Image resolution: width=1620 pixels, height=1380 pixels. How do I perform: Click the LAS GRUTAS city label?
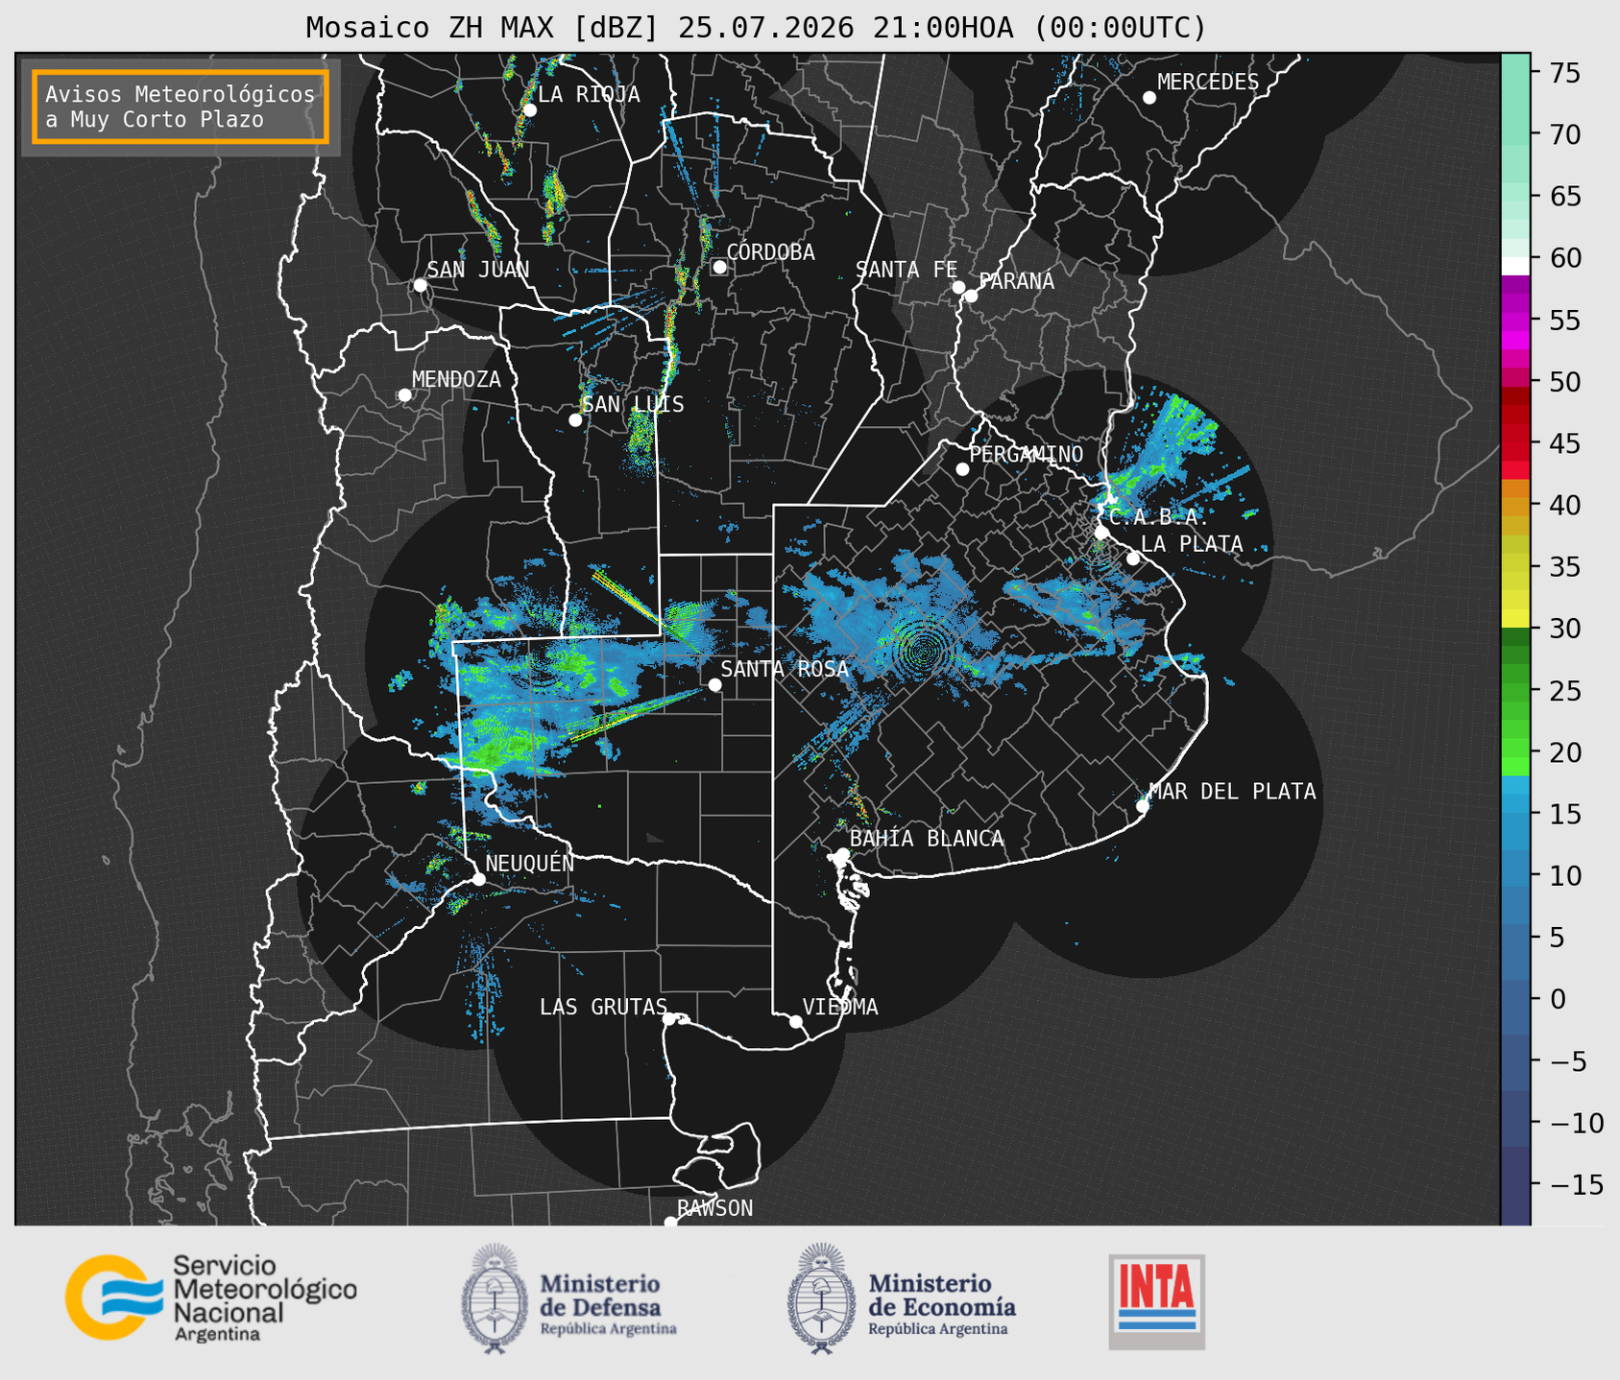click(603, 1007)
